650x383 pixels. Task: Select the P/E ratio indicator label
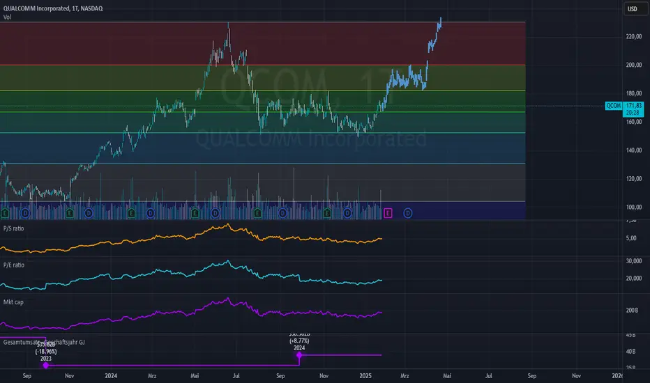(x=14, y=265)
